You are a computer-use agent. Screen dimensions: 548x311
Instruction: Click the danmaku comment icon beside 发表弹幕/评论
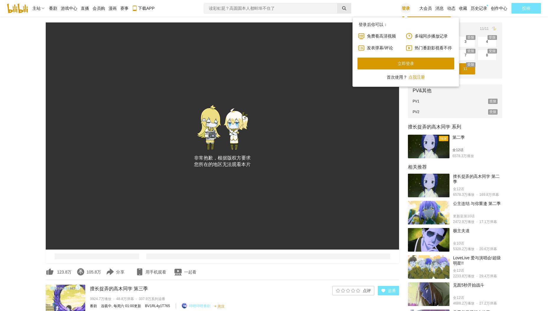[x=361, y=48]
